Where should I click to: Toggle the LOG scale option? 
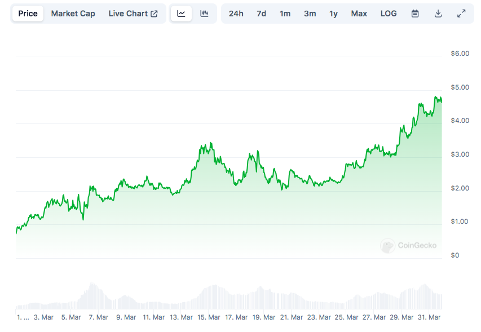(389, 14)
